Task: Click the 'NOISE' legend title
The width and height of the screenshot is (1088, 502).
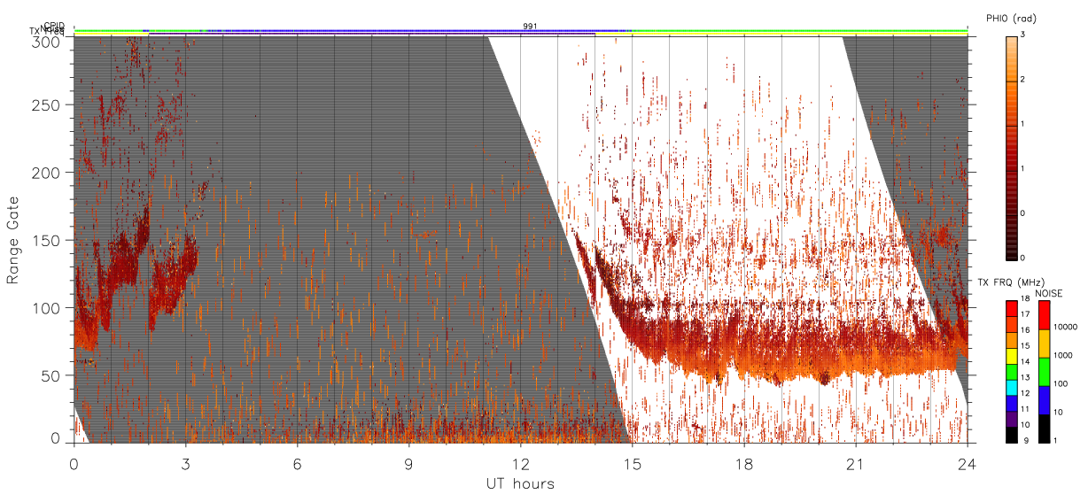Action: (1049, 293)
